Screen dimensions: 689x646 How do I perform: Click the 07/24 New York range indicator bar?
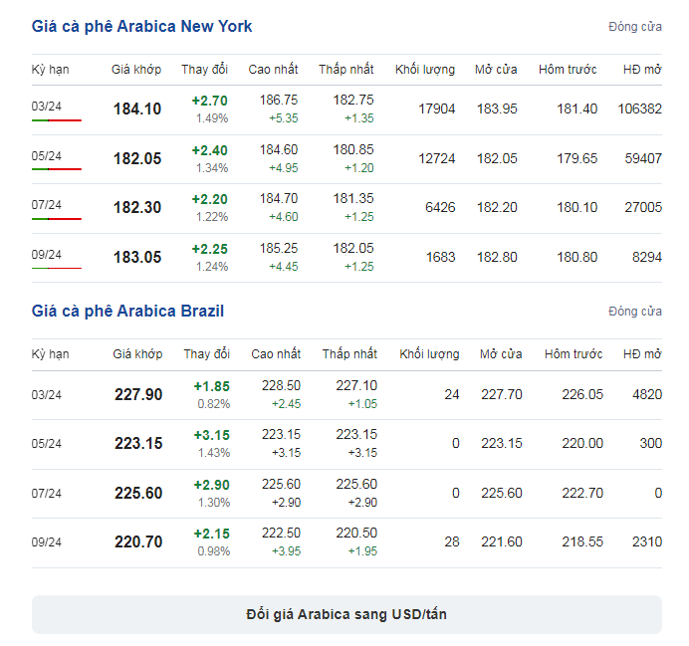click(x=57, y=219)
